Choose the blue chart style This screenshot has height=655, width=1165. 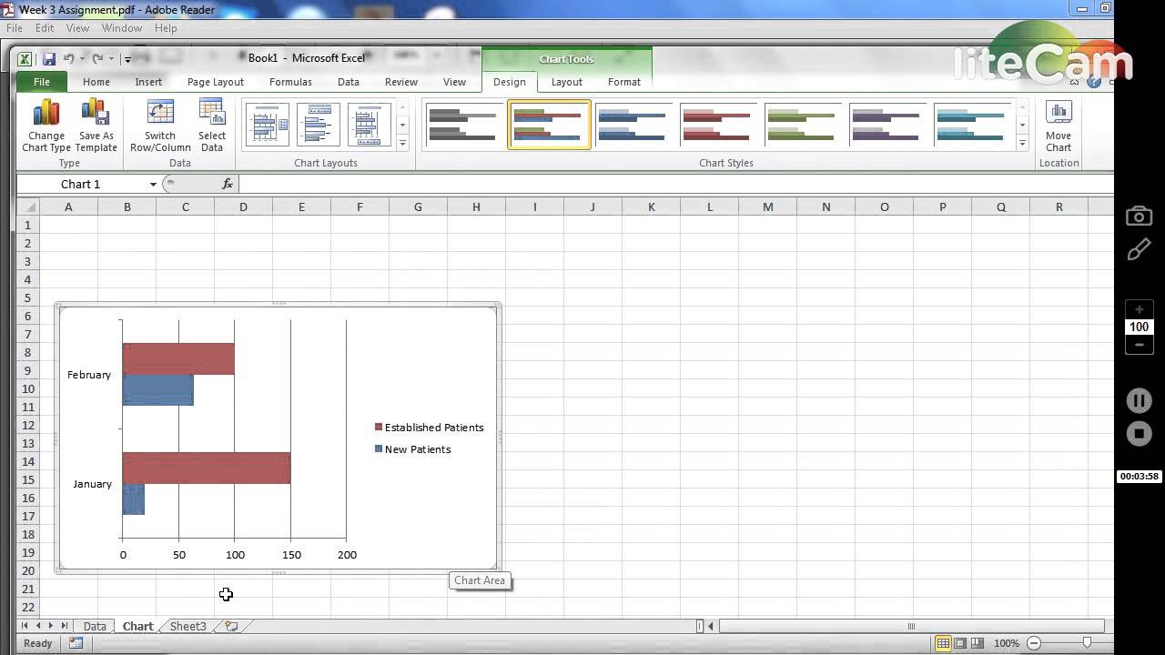coord(633,125)
